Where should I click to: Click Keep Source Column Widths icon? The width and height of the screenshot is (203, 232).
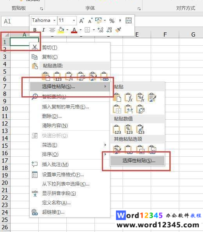pyautogui.click(x=128, y=109)
